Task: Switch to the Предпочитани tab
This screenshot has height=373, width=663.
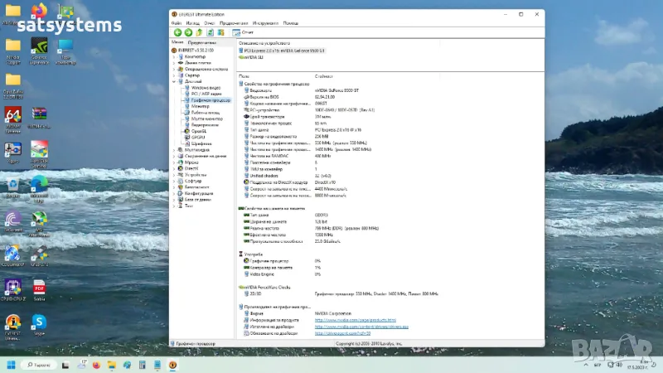Action: (x=201, y=41)
